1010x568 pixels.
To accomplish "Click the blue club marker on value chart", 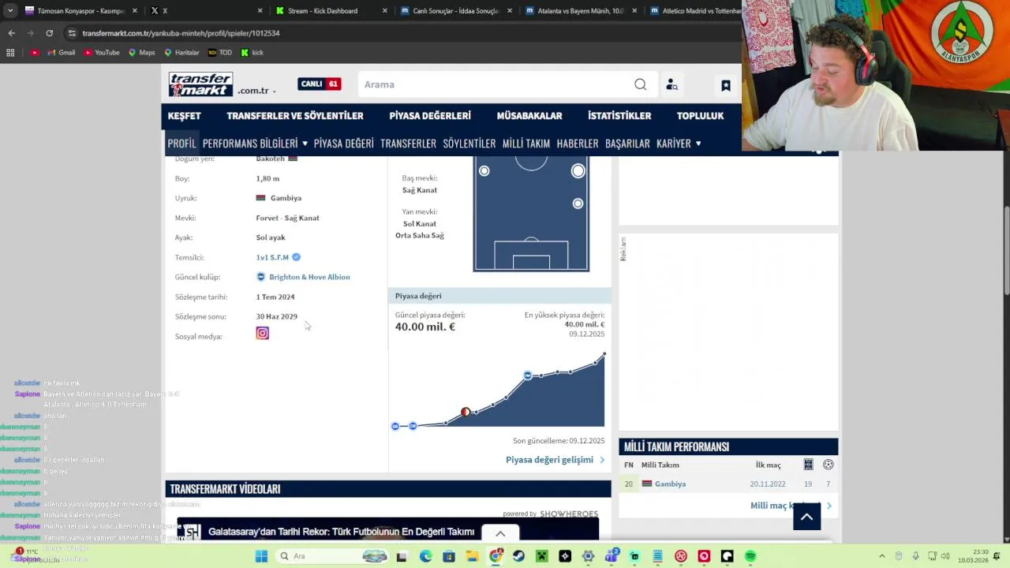I will [527, 375].
